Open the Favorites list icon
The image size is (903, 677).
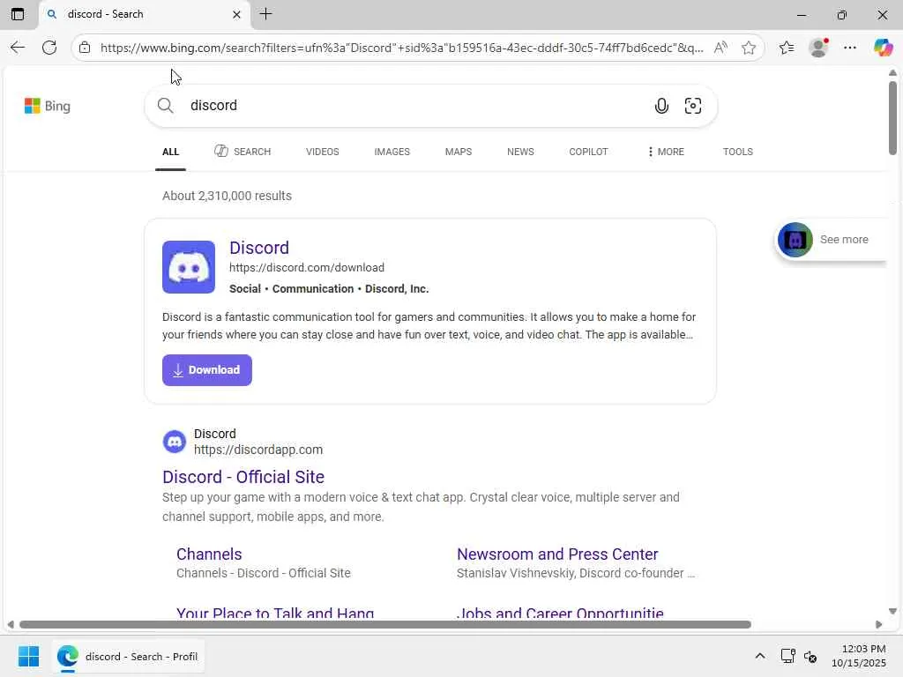[x=787, y=48]
